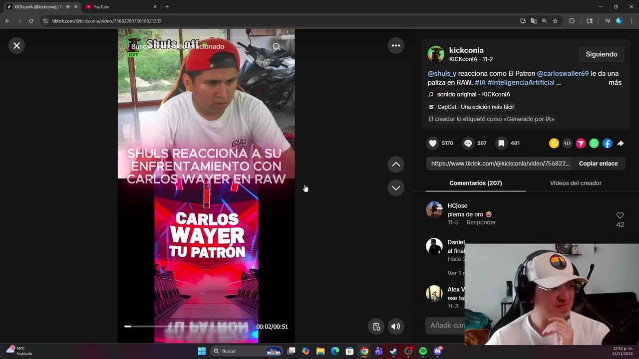Open the CapCut 'Una edición más fácil' link
The height and width of the screenshot is (359, 639).
[471, 107]
